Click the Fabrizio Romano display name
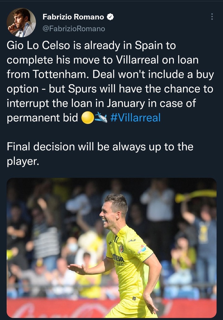 [x=73, y=17]
